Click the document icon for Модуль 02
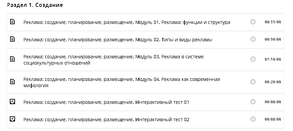 (x=12, y=39)
